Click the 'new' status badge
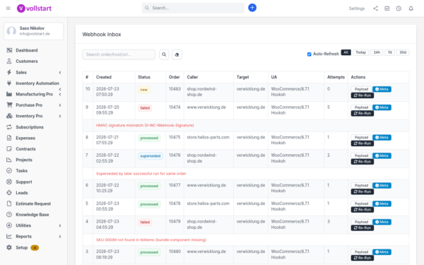This screenshot has width=424, height=265. (144, 90)
